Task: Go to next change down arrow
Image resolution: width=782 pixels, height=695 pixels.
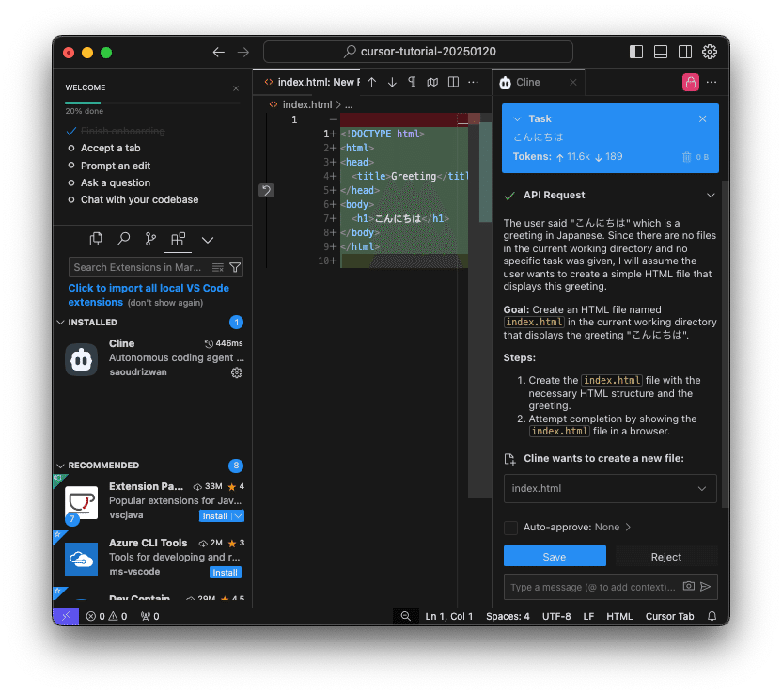Action: (393, 83)
